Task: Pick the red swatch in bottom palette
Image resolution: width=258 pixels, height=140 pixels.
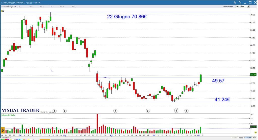Action: click(x=6, y=139)
